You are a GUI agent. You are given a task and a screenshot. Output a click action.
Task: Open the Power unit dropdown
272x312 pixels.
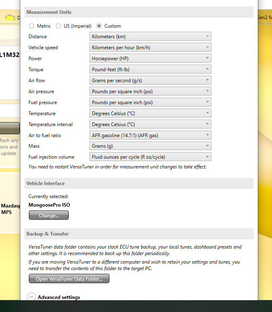pos(150,58)
